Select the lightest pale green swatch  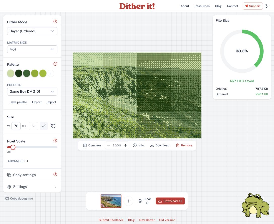[11, 73]
